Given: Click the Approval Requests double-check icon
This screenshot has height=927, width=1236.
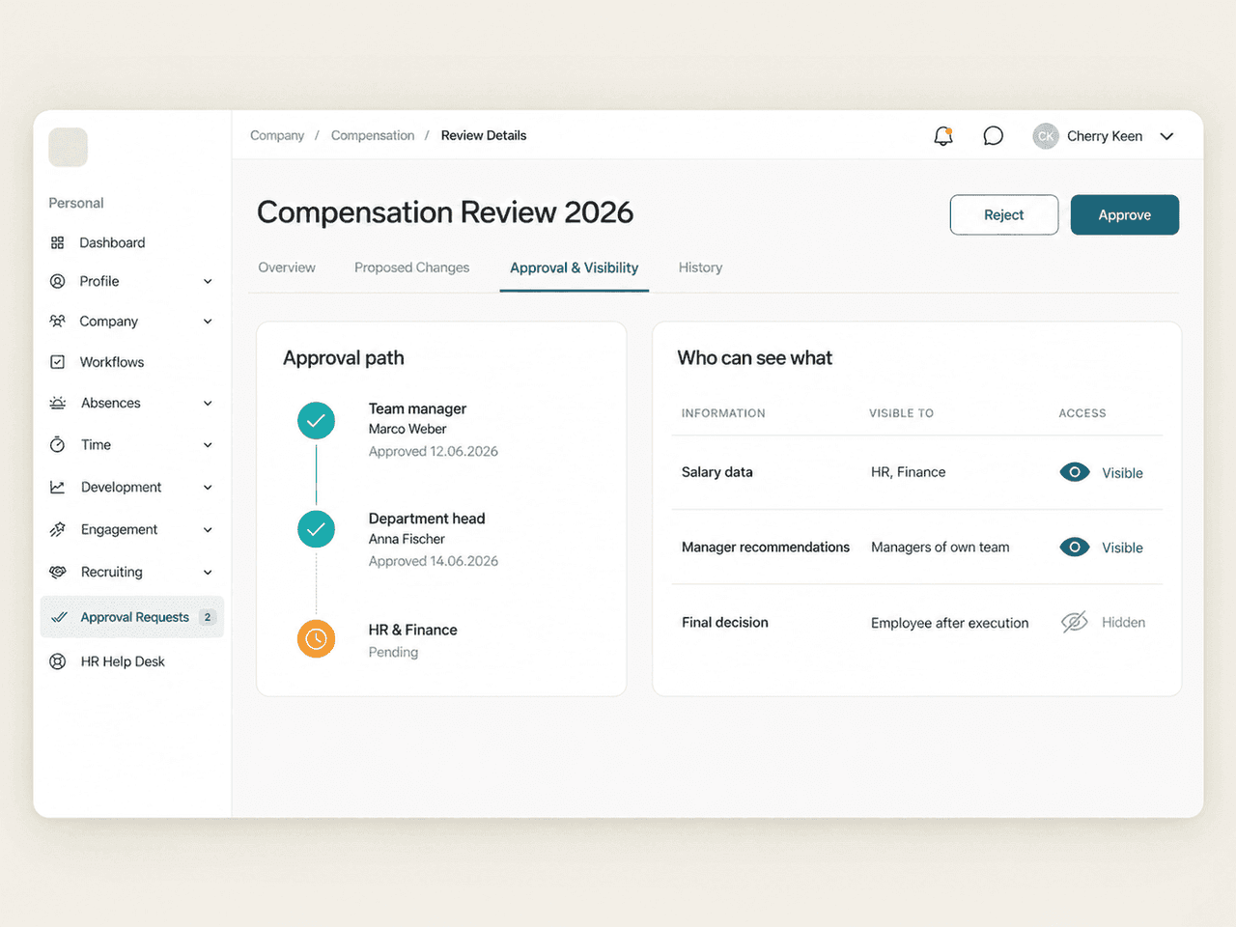Looking at the screenshot, I should (x=59, y=617).
